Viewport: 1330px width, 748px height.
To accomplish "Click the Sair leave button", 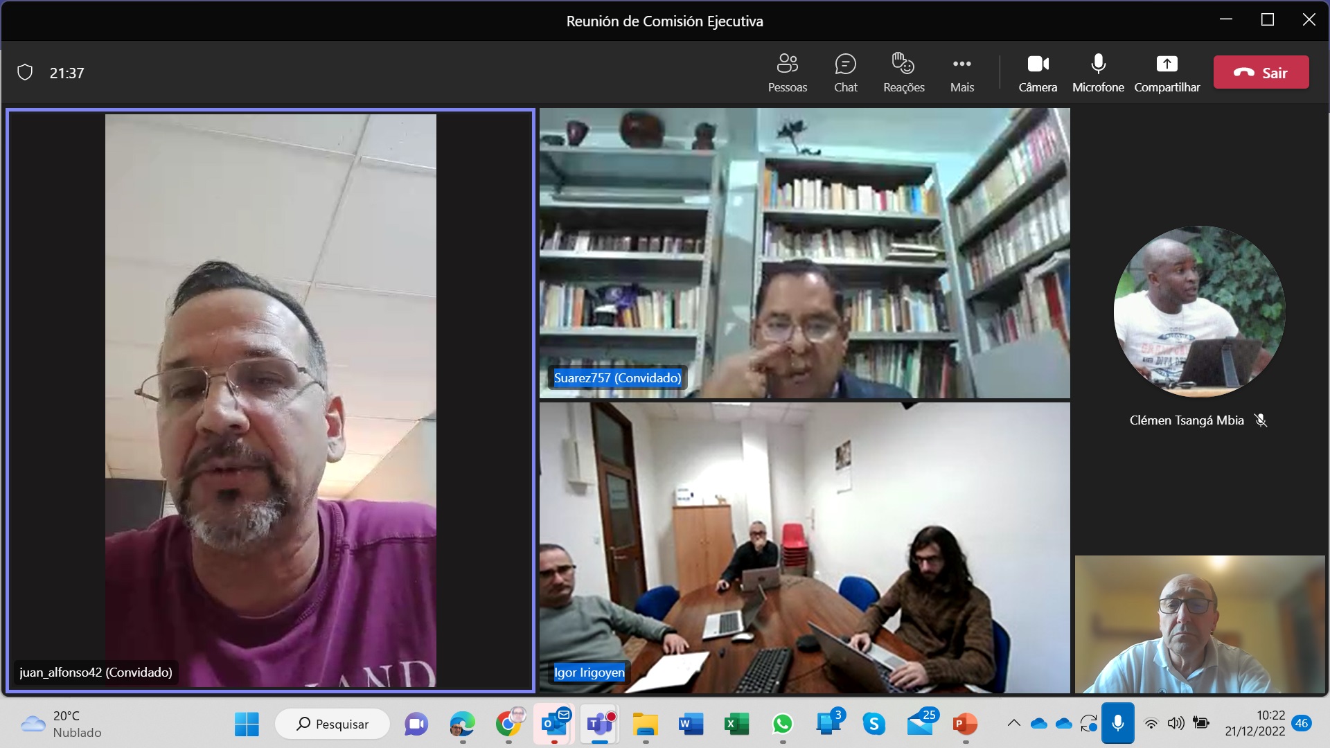I will 1261,73.
